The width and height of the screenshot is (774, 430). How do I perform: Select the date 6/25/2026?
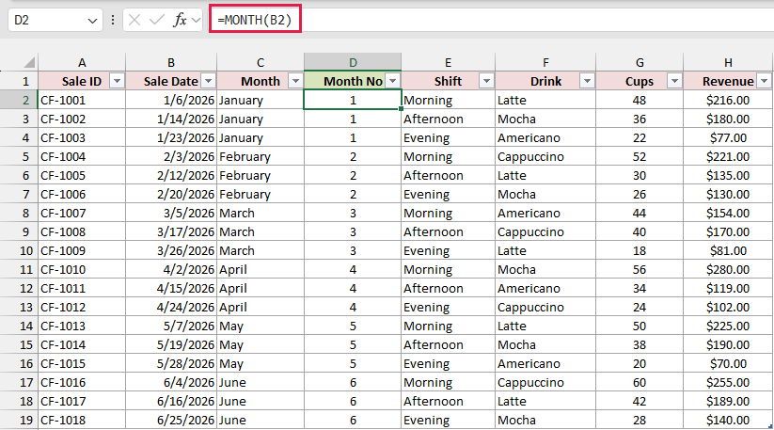point(171,421)
